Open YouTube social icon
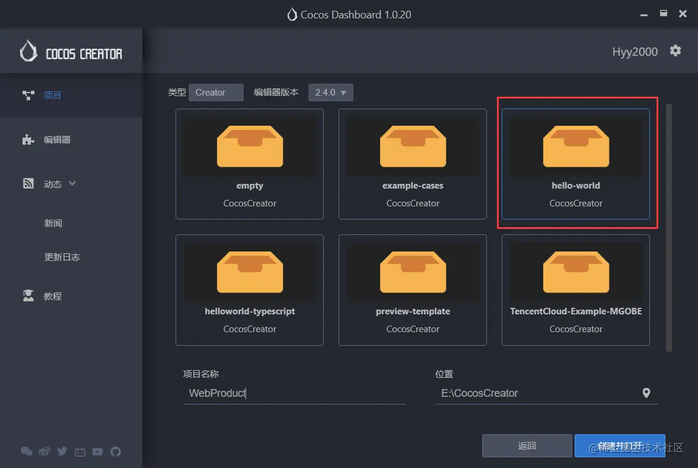The height and width of the screenshot is (468, 698). 97,451
